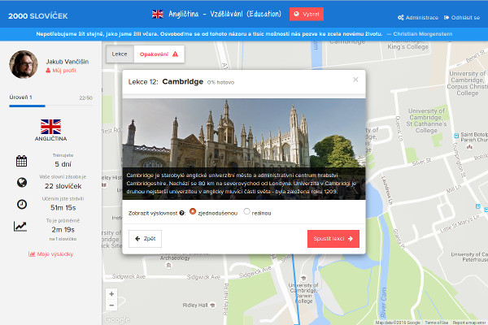This screenshot has width=488, height=325.
Task: Click the UK flag in the header
Action: pyautogui.click(x=158, y=14)
